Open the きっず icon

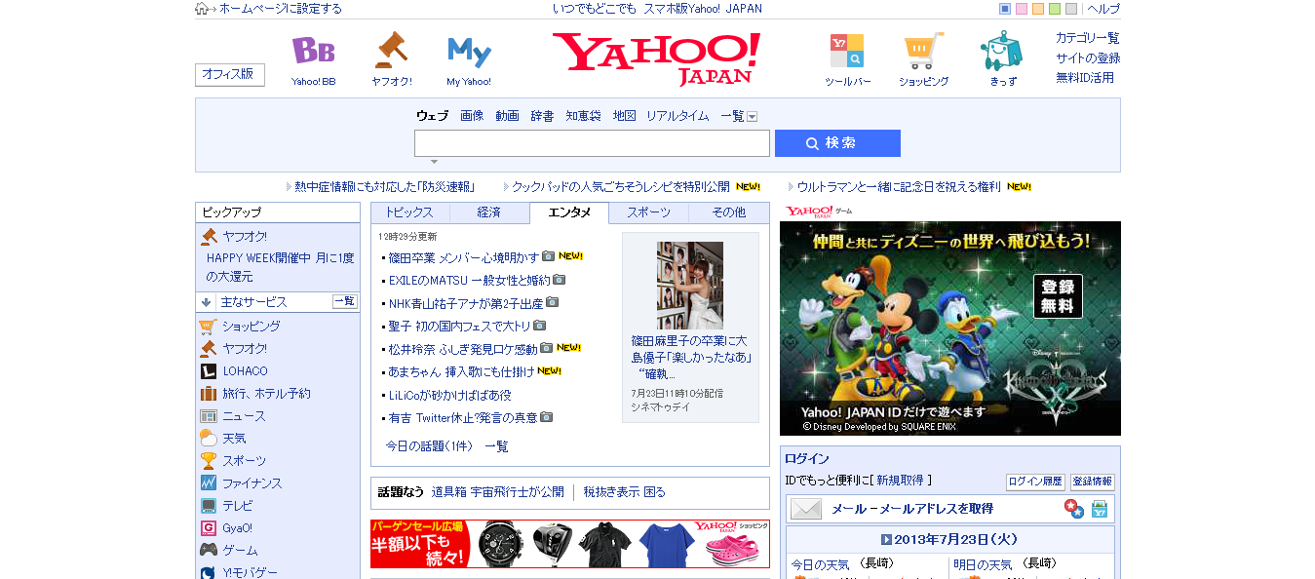[1002, 51]
